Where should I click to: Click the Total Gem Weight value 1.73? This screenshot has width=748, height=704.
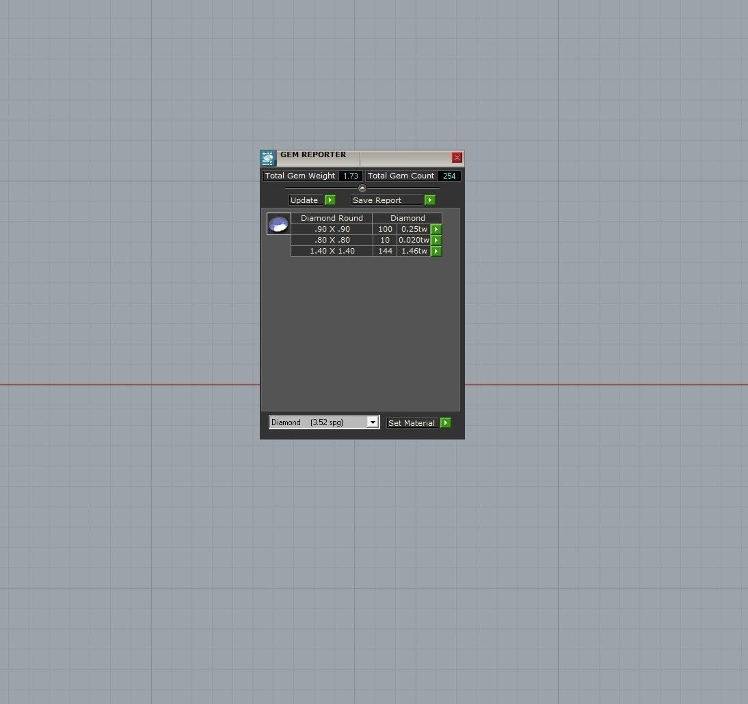(351, 176)
